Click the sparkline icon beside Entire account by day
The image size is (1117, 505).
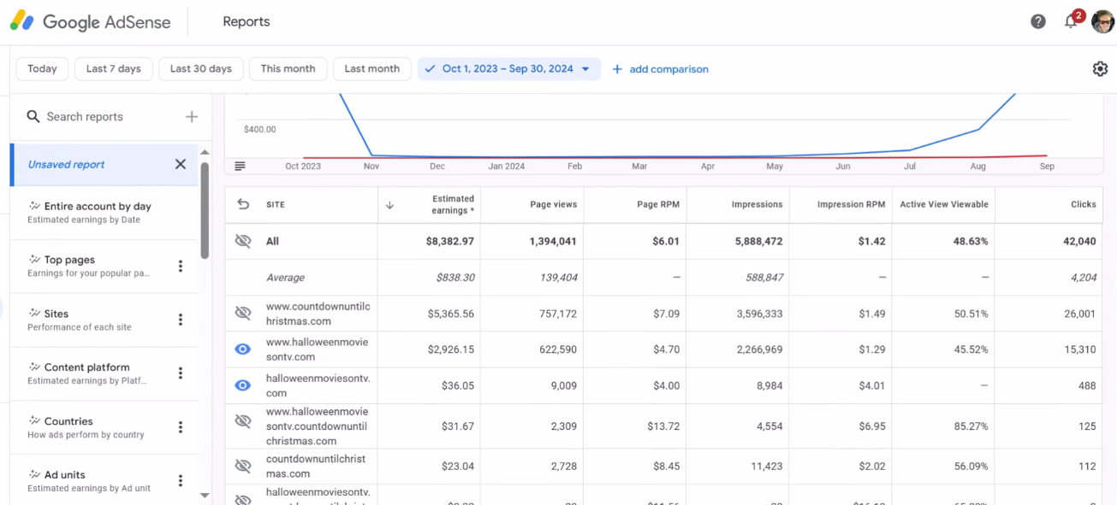click(x=34, y=206)
